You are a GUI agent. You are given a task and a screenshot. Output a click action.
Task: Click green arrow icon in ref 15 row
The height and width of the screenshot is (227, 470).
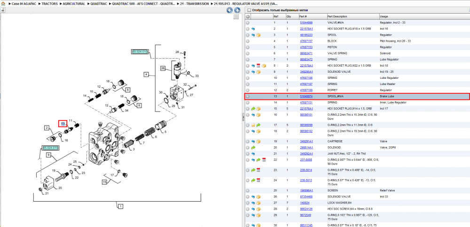tap(253, 108)
